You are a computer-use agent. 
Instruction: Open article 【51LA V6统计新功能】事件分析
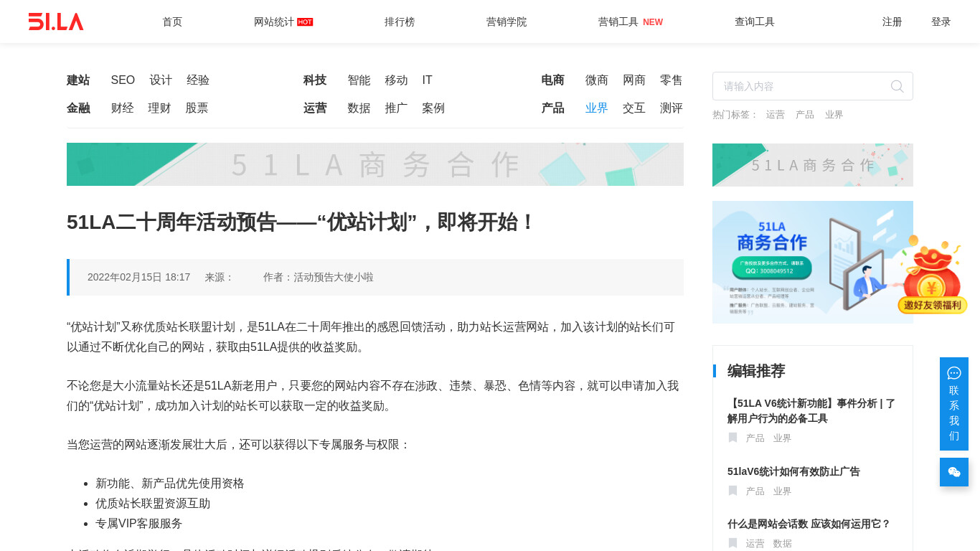811,411
